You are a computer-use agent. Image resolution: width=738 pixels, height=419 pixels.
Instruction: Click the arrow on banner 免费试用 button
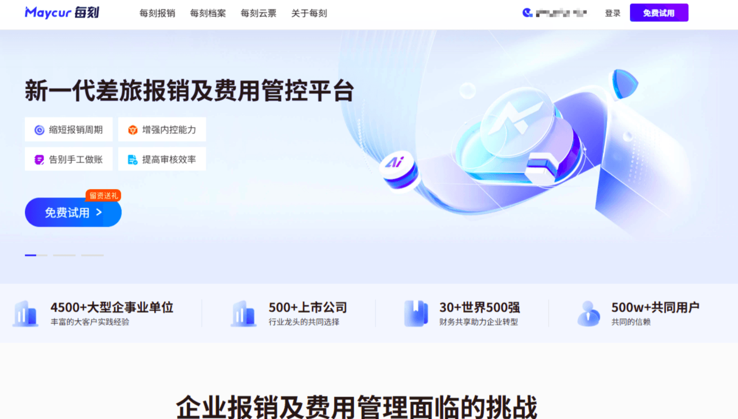(x=99, y=212)
